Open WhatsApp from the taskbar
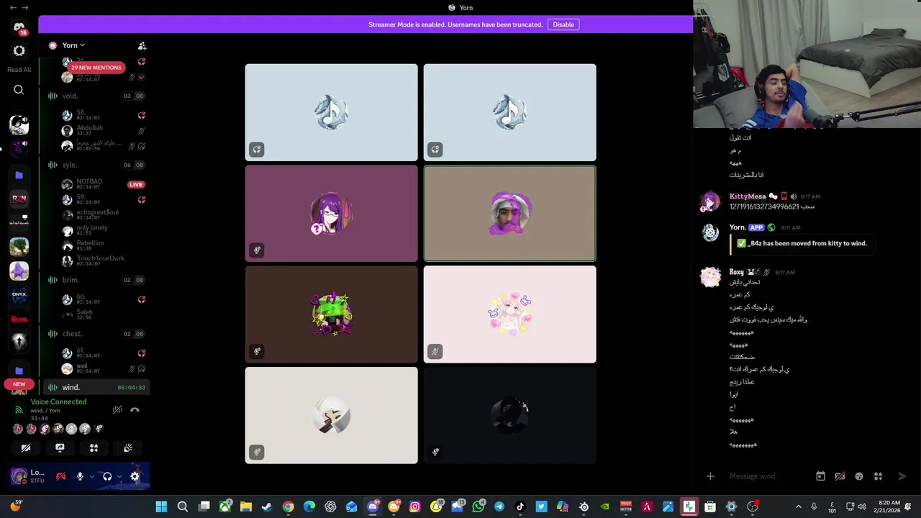This screenshot has width=921, height=518. [x=478, y=507]
